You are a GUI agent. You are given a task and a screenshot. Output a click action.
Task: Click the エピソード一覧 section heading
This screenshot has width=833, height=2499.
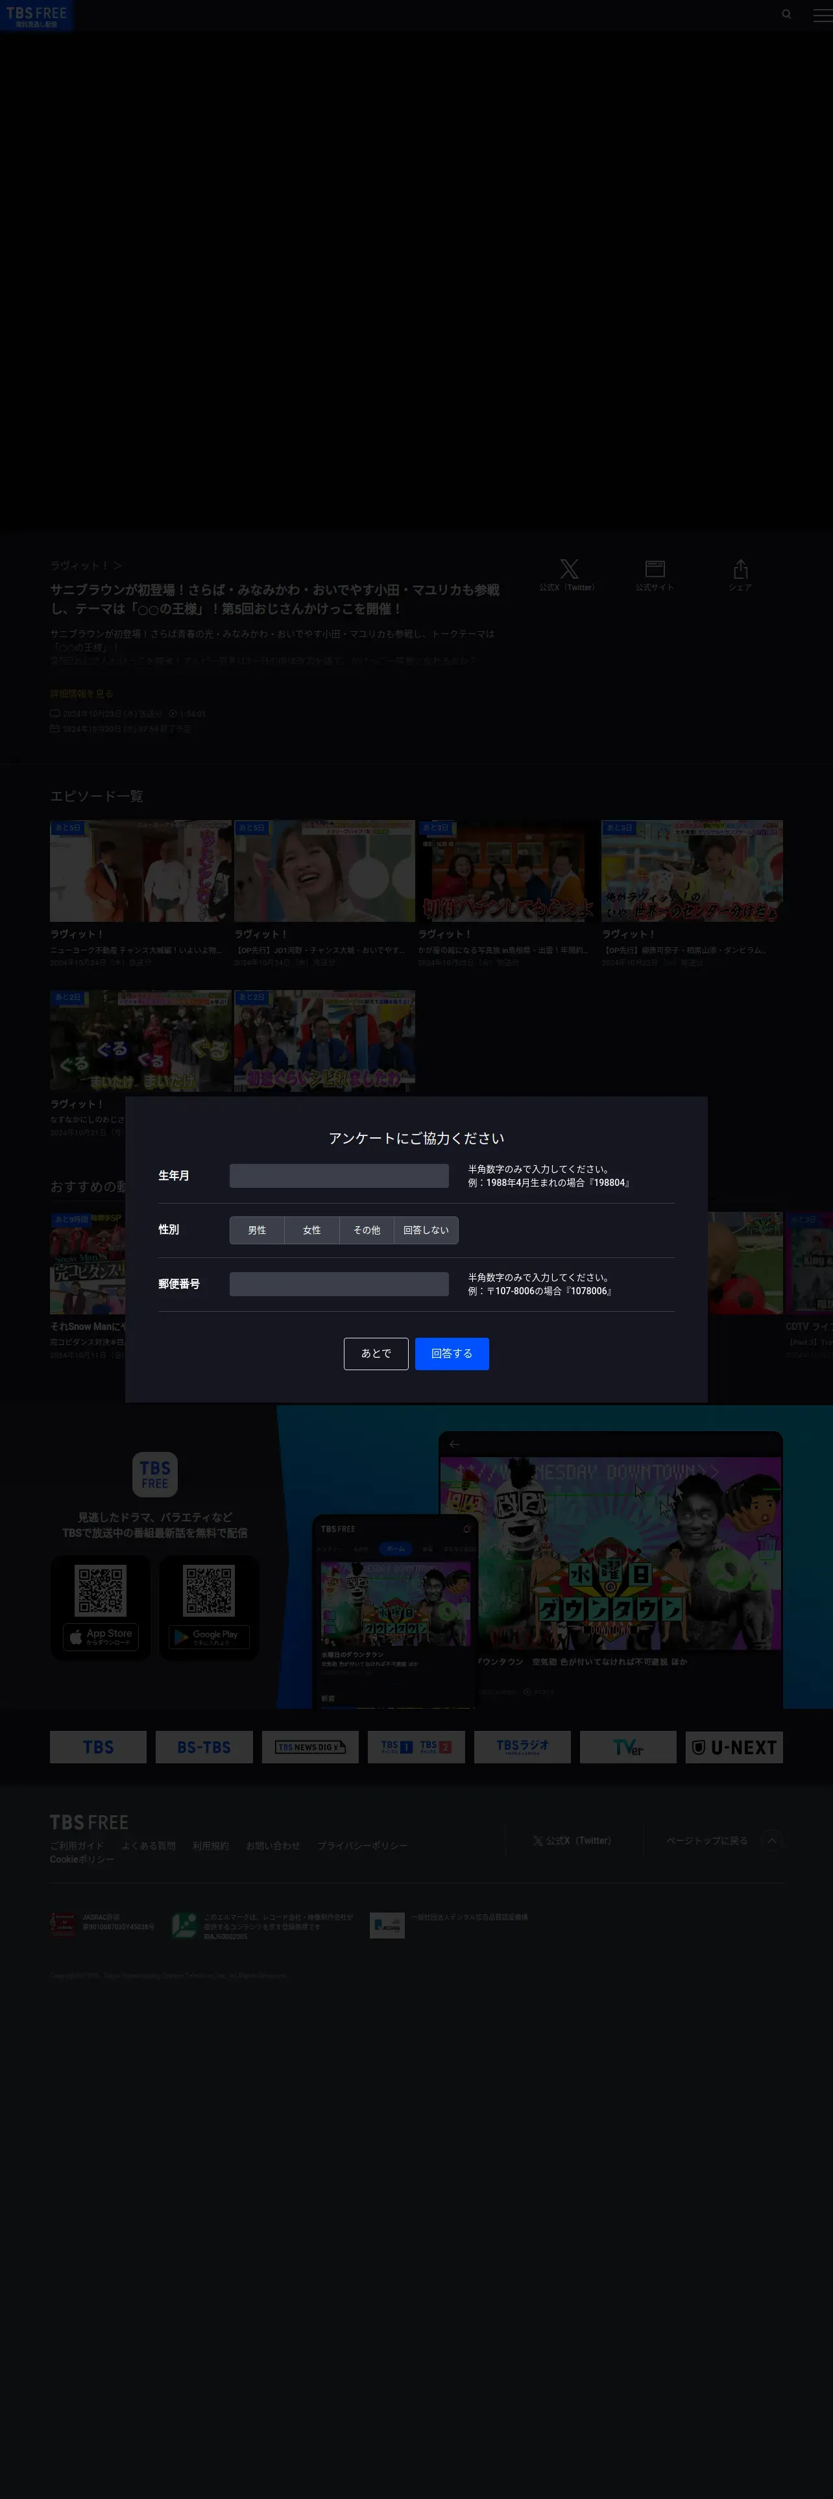(97, 795)
